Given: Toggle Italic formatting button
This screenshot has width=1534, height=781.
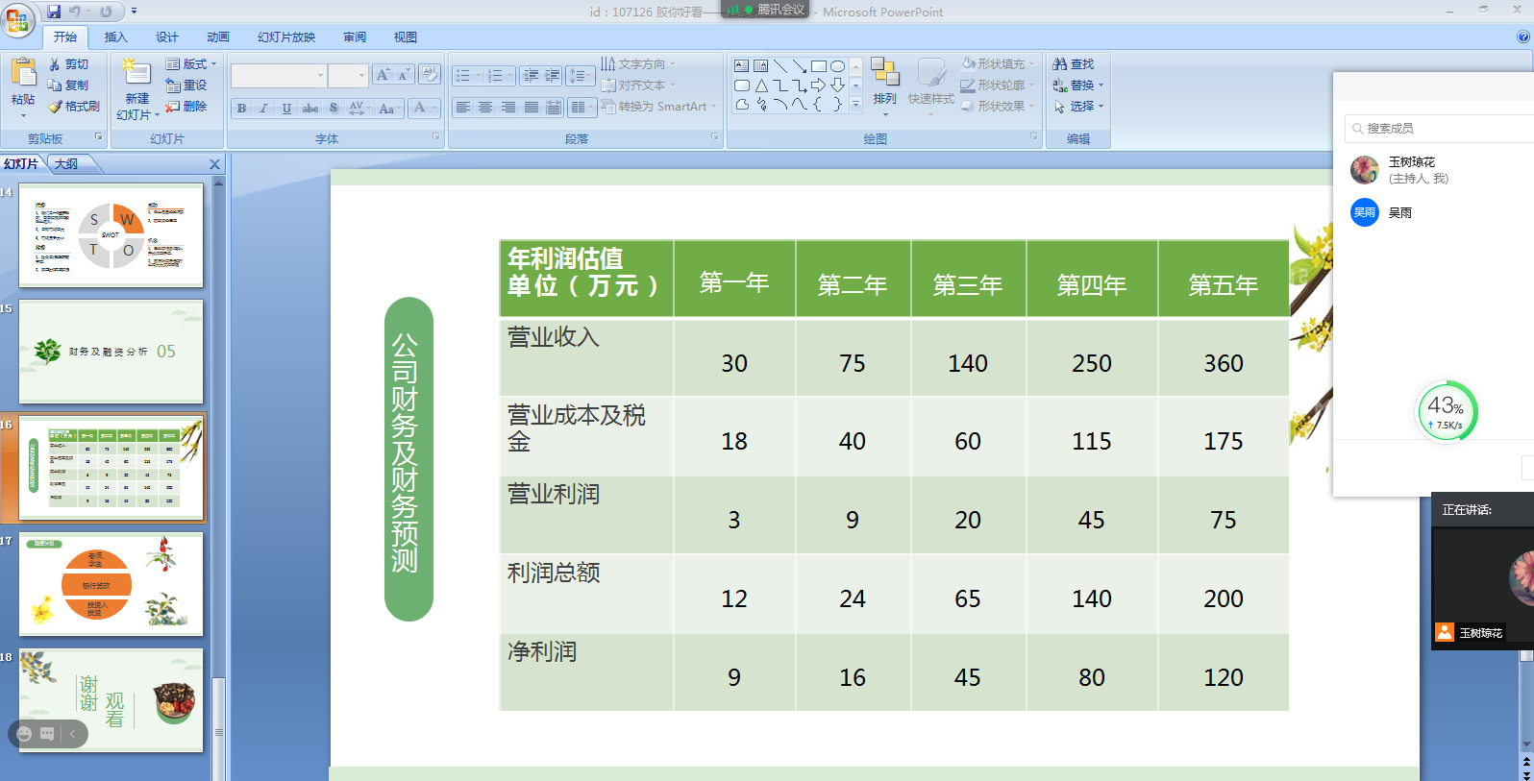Looking at the screenshot, I should 263,109.
